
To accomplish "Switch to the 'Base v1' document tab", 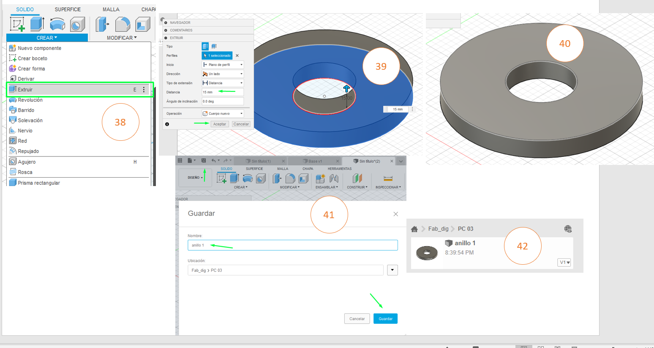I will click(315, 161).
